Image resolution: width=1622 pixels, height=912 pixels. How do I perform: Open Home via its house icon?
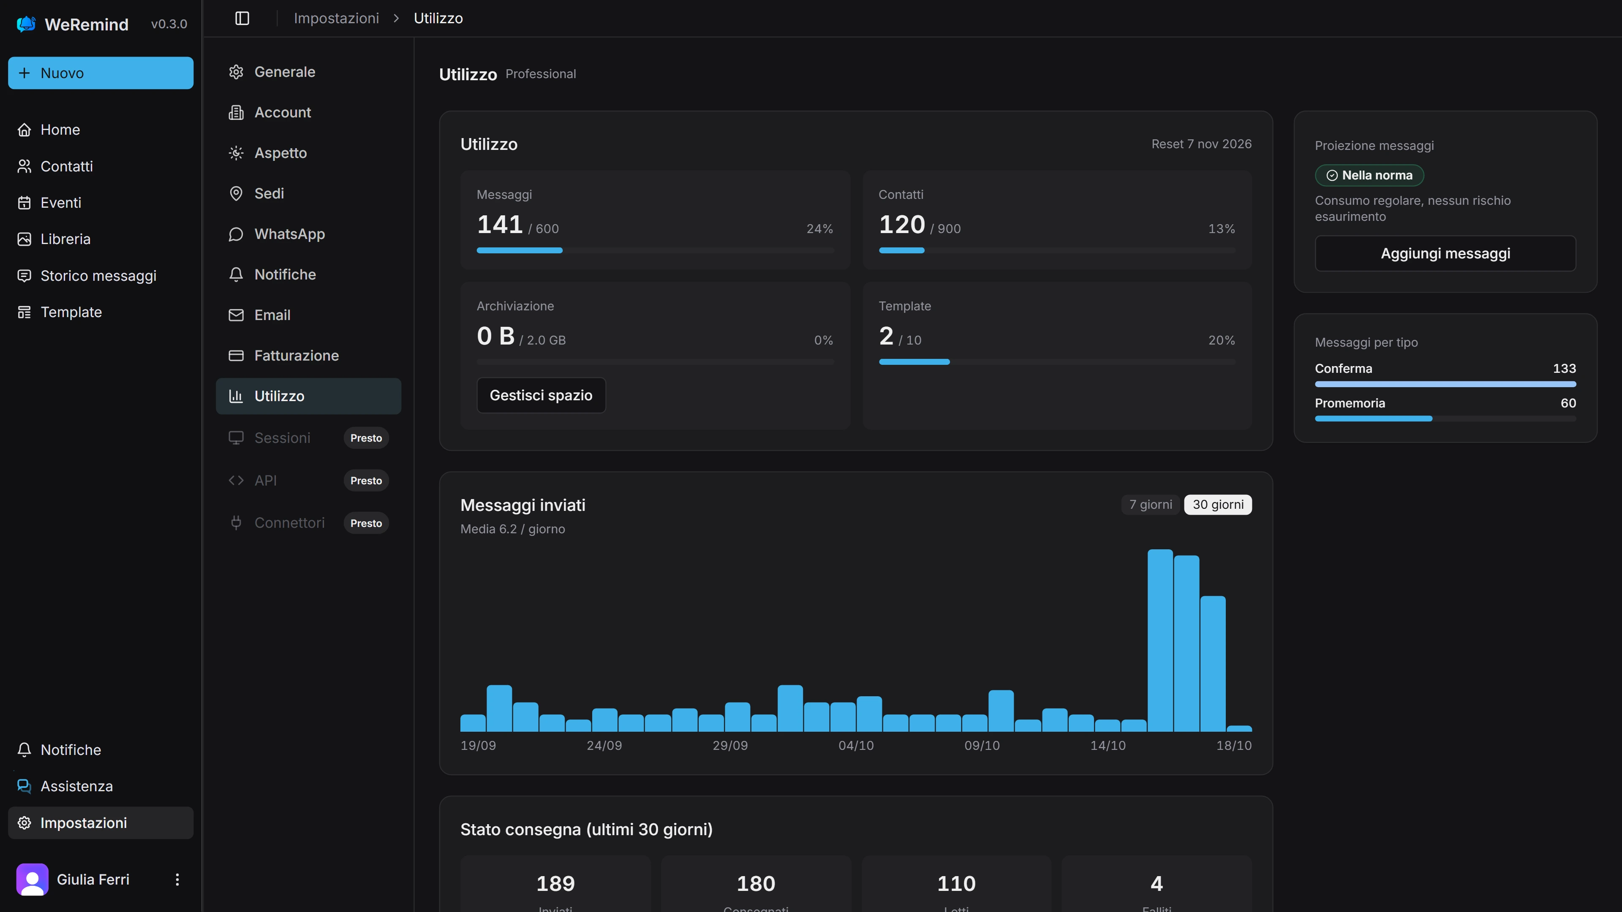[24, 130]
